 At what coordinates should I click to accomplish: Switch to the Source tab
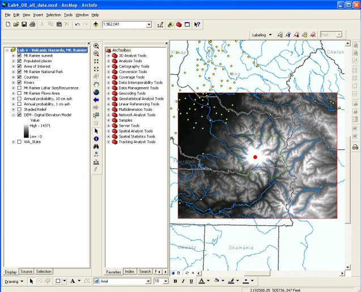26,272
